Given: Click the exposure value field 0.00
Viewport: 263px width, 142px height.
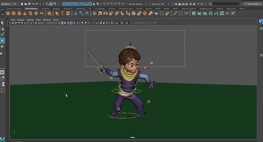Looking at the screenshot, I should pos(117,23).
